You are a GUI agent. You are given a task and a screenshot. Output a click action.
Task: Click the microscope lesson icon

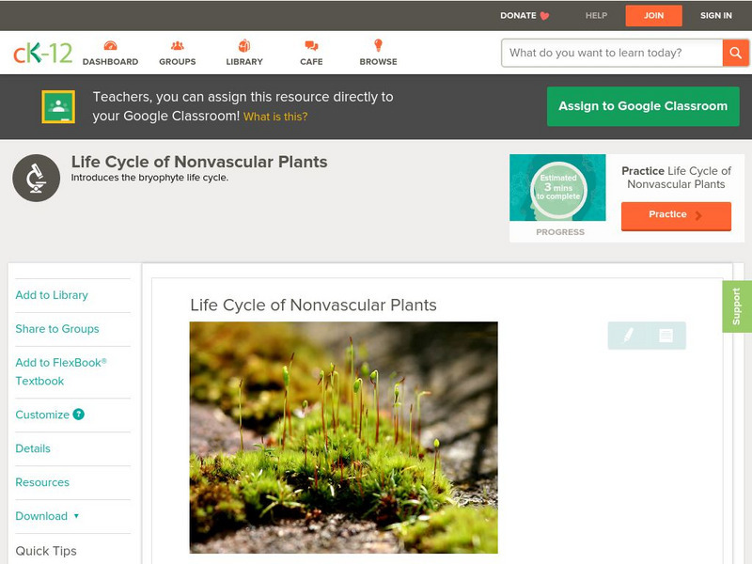pos(36,178)
